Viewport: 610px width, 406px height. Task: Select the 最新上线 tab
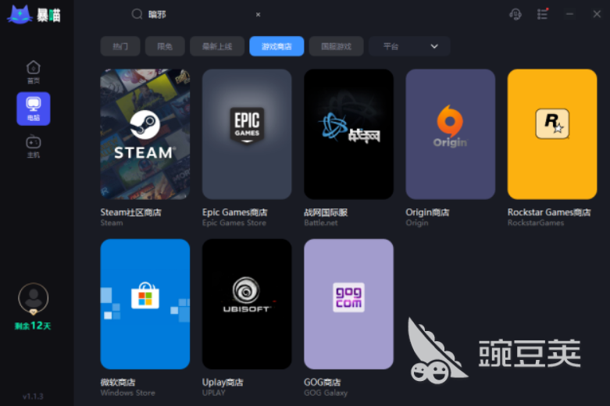(x=216, y=46)
